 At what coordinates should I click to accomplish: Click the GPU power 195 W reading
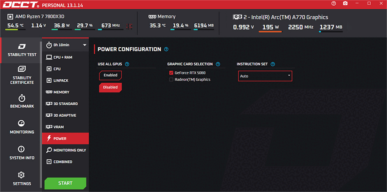(x=270, y=27)
